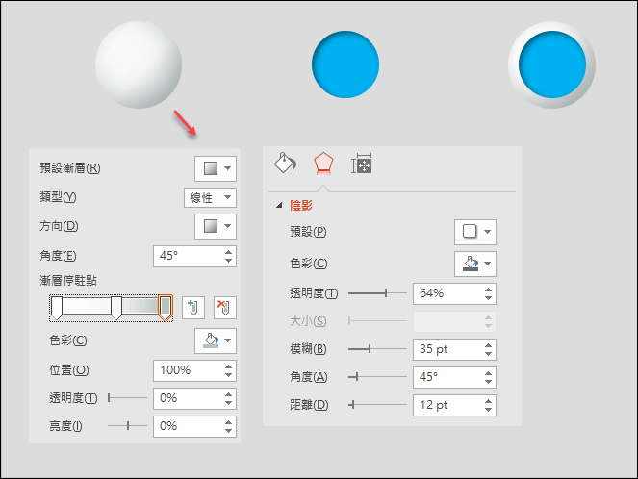This screenshot has height=479, width=638.
Task: Click the 模糊 blur slider
Action: 377,349
